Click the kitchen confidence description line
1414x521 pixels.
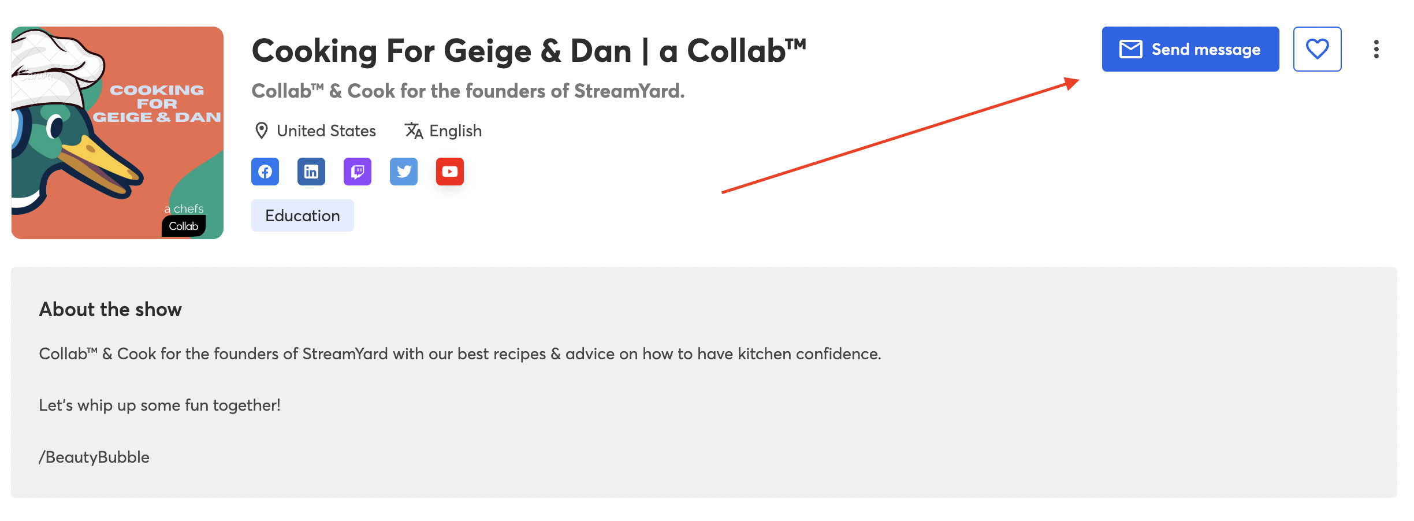pos(460,353)
